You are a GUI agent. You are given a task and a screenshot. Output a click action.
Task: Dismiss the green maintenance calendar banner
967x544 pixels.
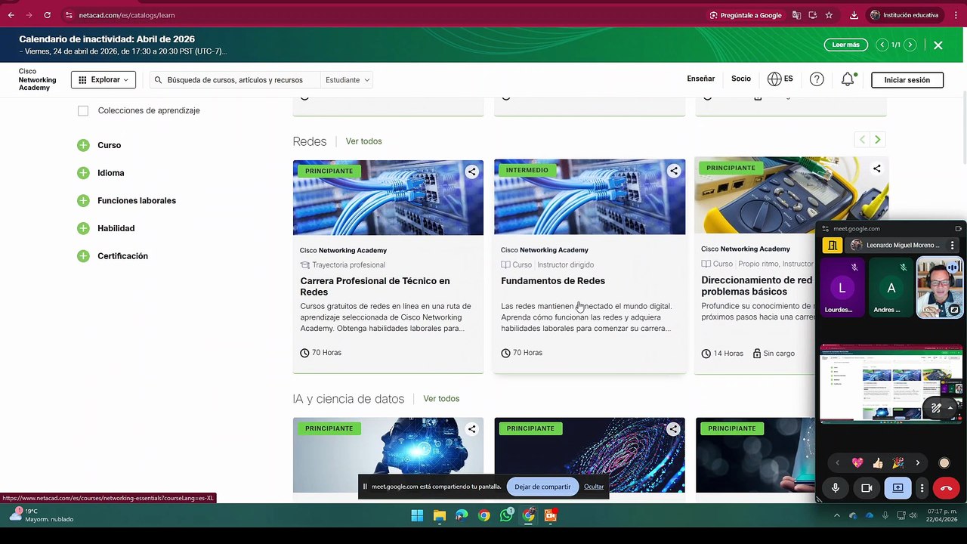click(x=938, y=45)
